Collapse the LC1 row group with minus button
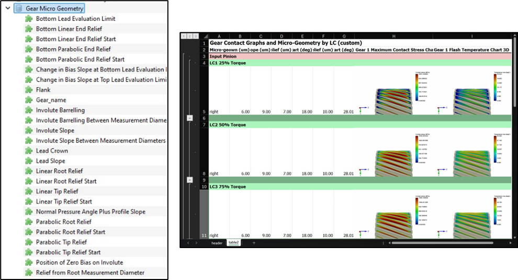518x280 pixels. (x=189, y=118)
